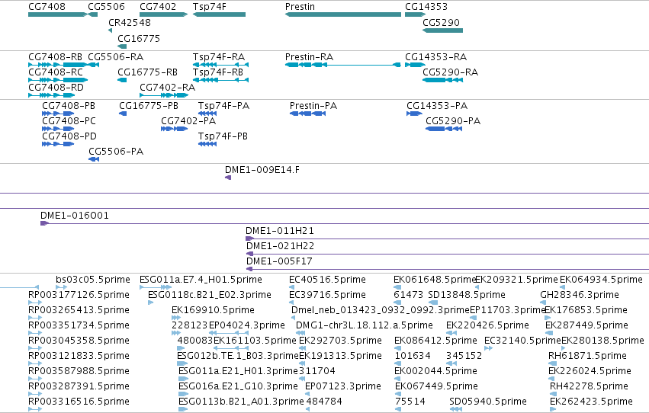Select the ESG0118c.B21_E02.3prime EST label
The height and width of the screenshot is (413, 649).
[x=210, y=295]
